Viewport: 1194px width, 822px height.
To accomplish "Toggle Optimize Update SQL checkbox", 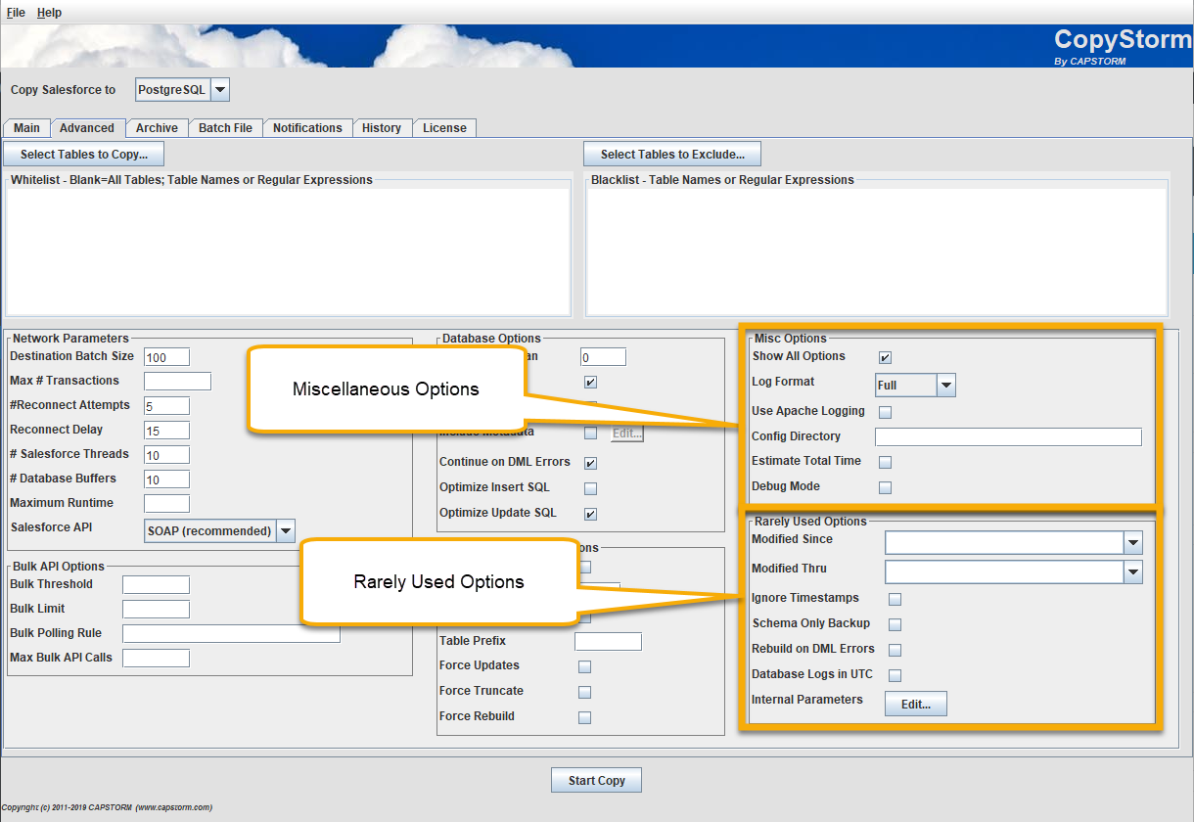I will click(590, 514).
